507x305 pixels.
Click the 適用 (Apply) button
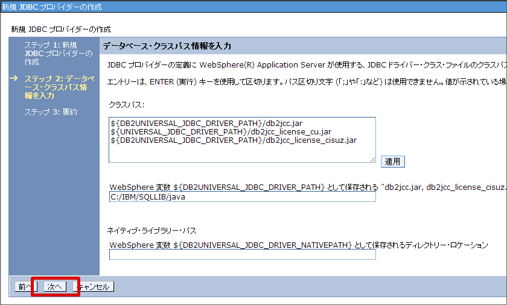(x=392, y=162)
